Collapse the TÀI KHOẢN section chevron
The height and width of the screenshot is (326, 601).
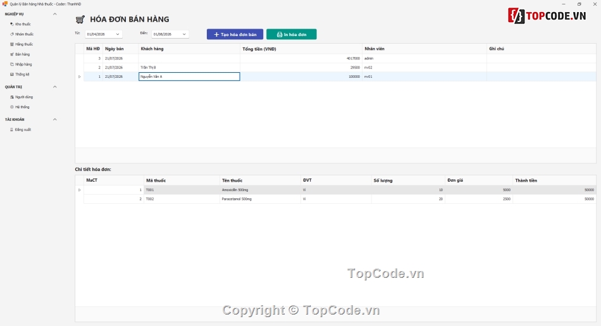(55, 119)
